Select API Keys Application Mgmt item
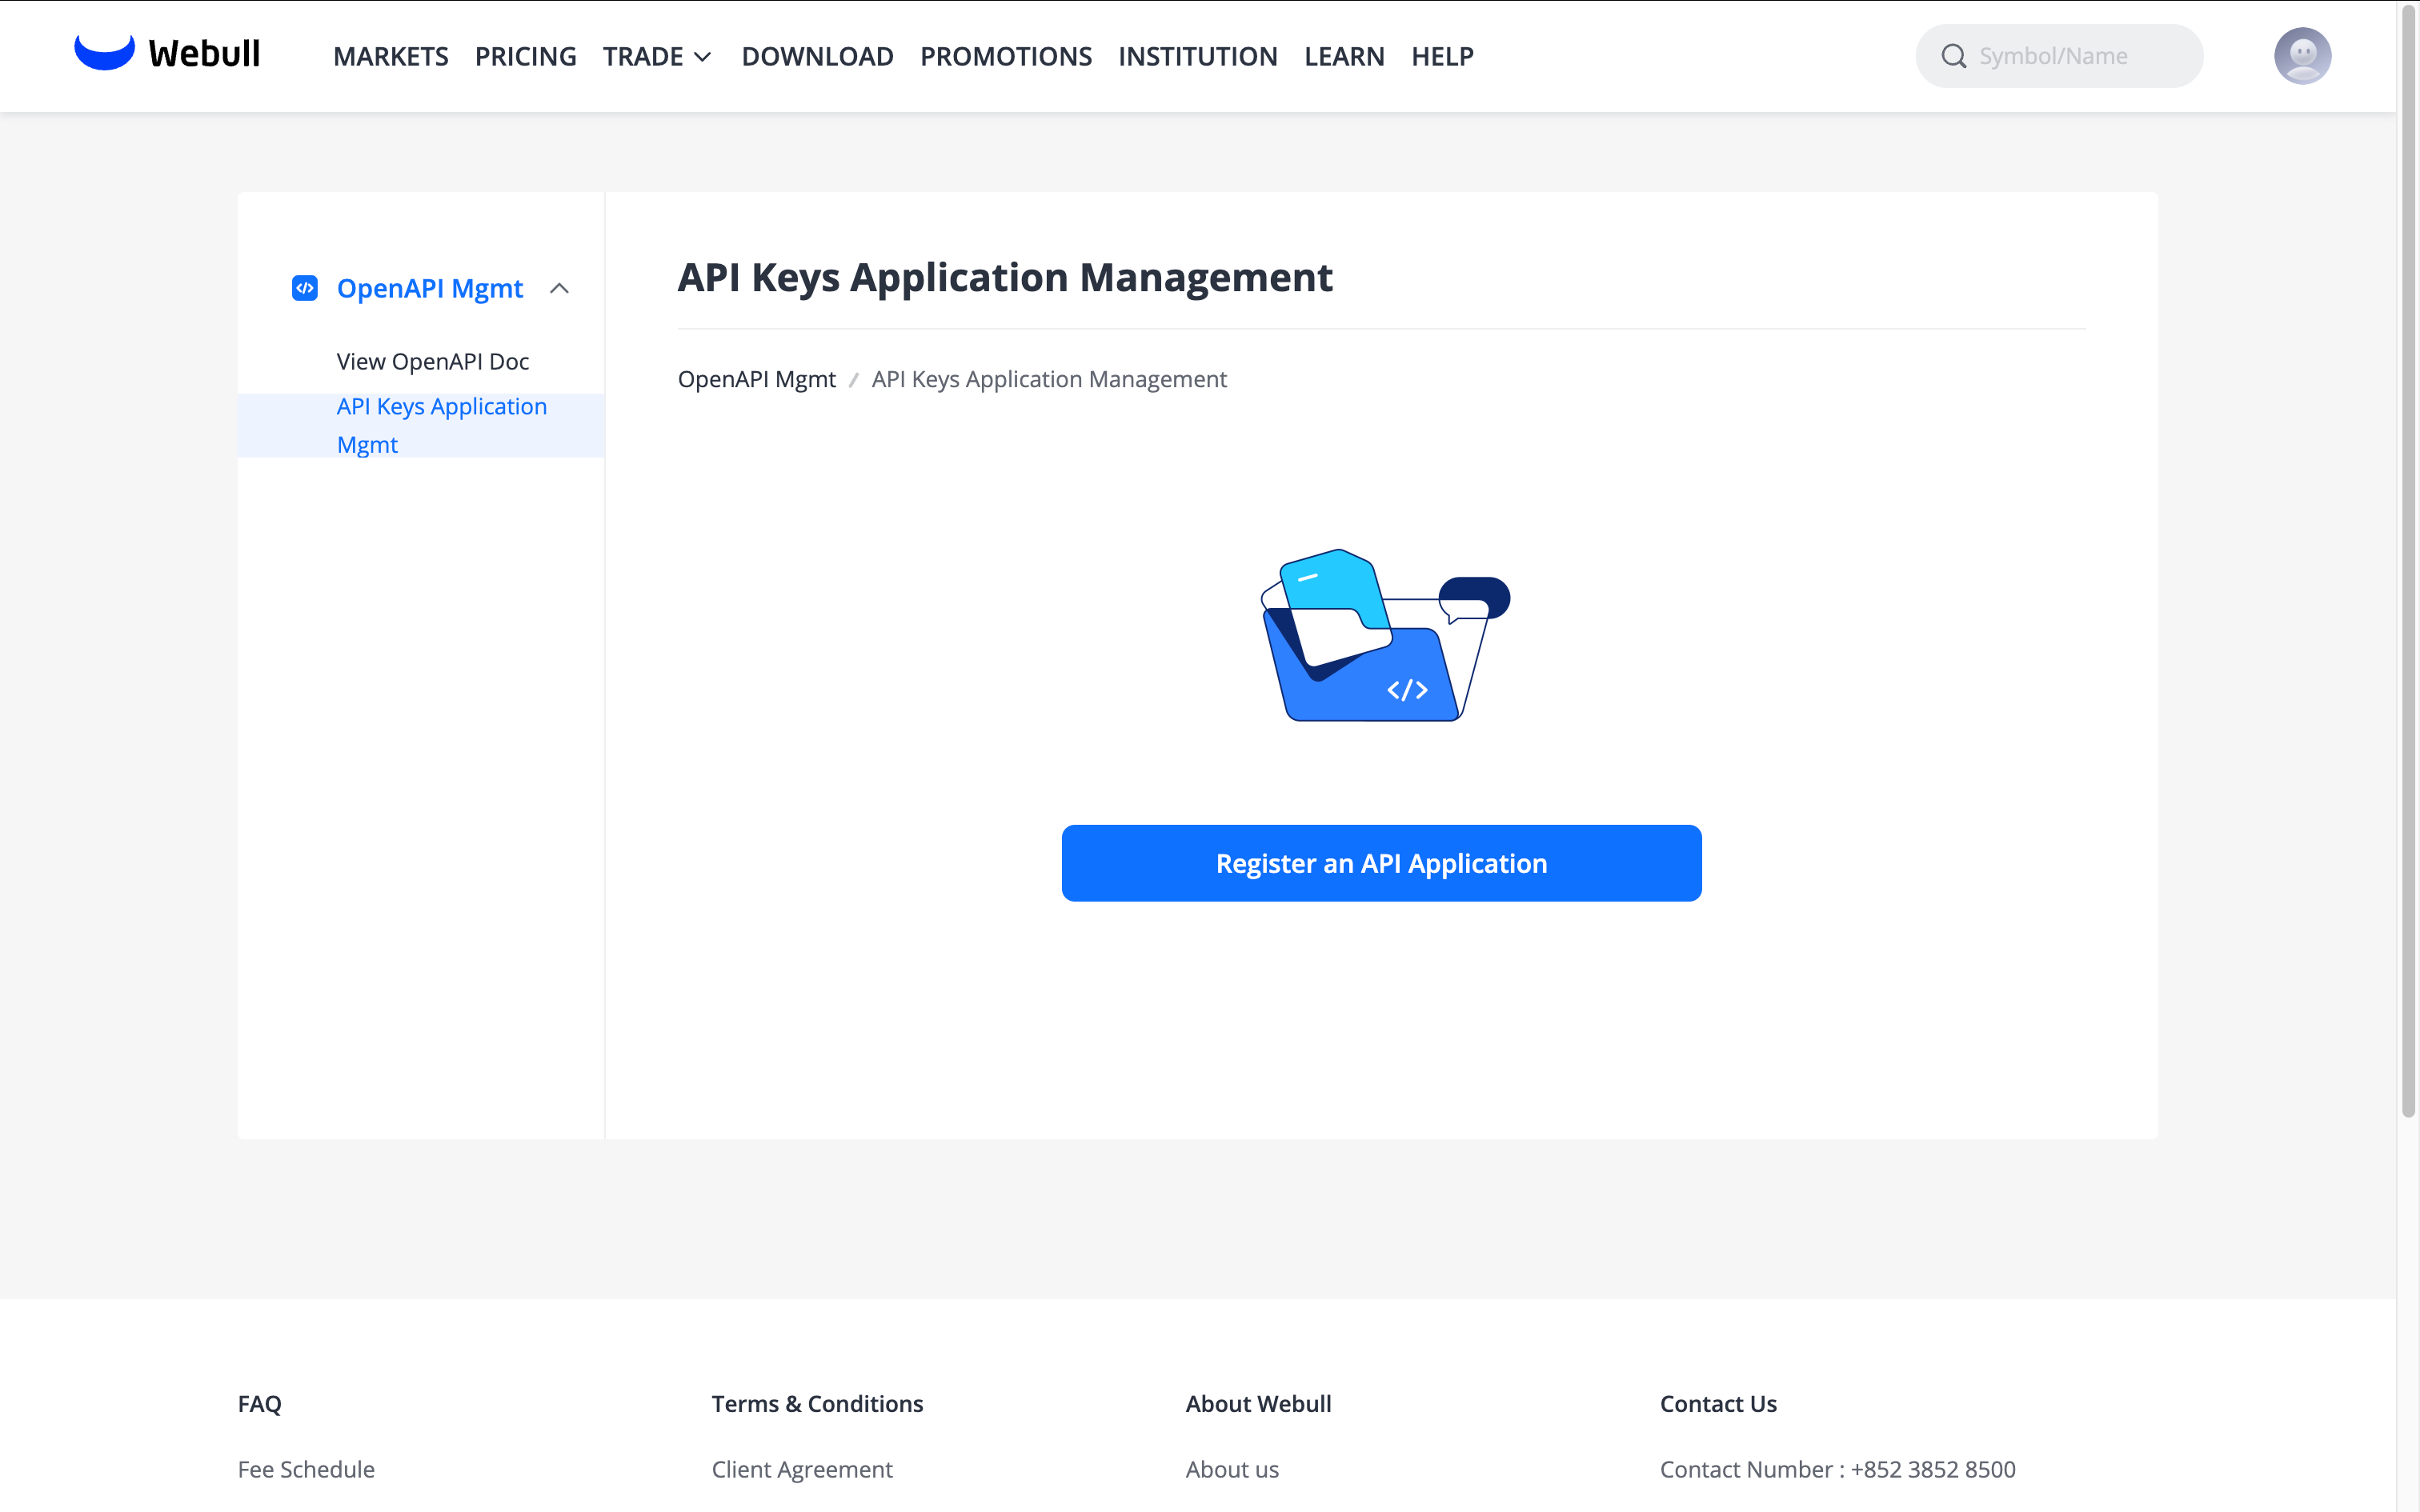The image size is (2420, 1512). tap(441, 425)
